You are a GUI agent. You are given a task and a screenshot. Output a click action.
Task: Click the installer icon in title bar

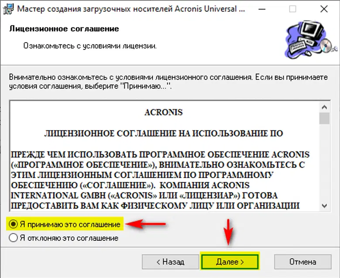point(8,9)
